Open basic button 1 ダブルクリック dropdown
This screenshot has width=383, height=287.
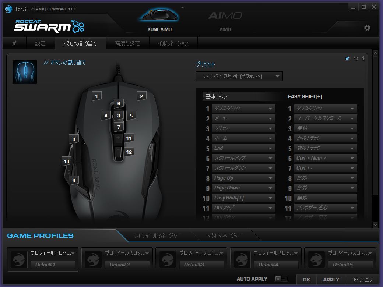(243, 108)
